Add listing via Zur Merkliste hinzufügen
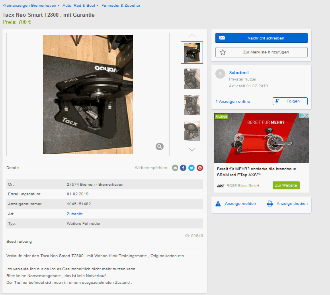330x295 pixels. tap(262, 52)
